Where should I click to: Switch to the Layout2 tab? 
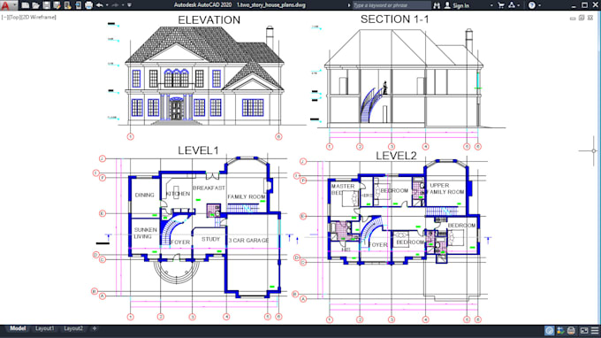pos(73,328)
